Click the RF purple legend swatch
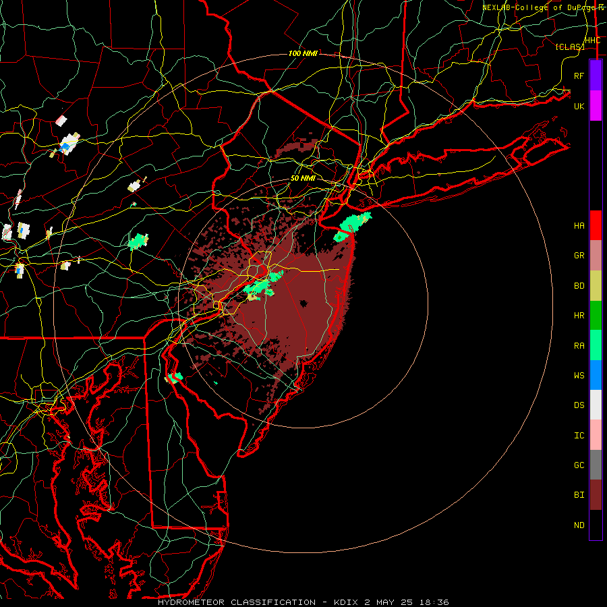This screenshot has height=607, width=607. [596, 75]
